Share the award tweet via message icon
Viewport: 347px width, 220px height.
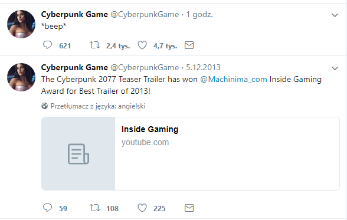coord(189,208)
